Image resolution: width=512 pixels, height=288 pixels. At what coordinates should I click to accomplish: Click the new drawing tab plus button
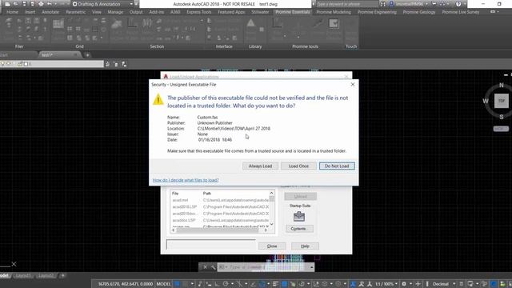(x=87, y=55)
